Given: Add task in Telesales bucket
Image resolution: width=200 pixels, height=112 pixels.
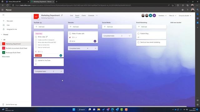Looking at the screenshot, I should coord(83,27).
